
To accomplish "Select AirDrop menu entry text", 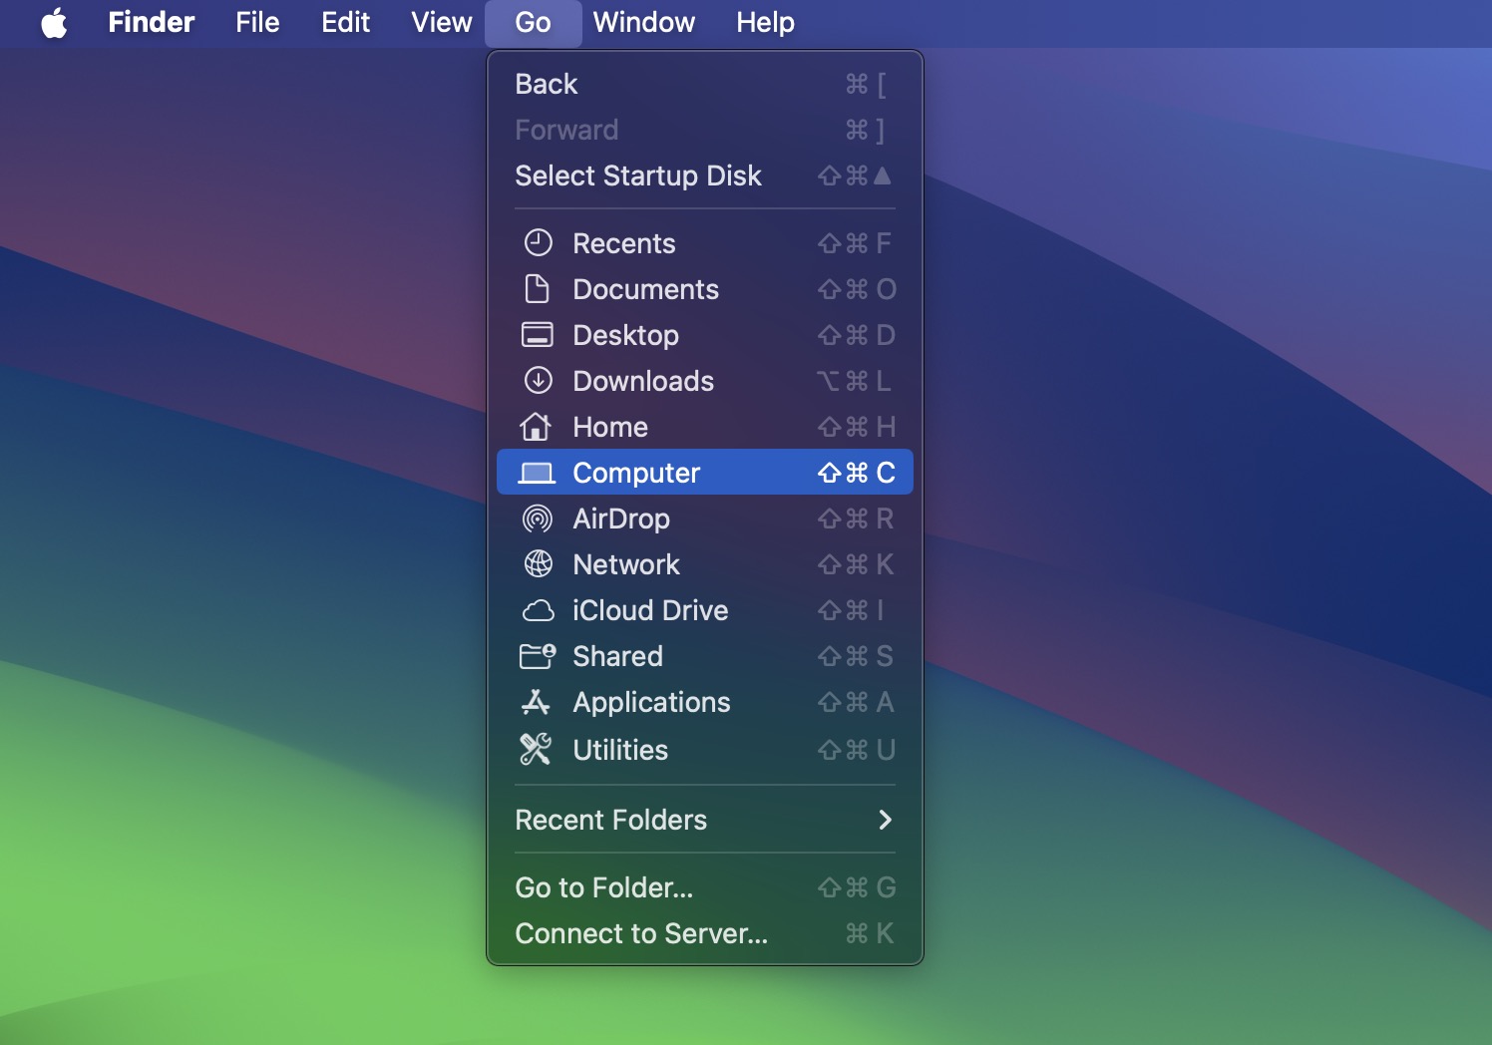I will [621, 519].
